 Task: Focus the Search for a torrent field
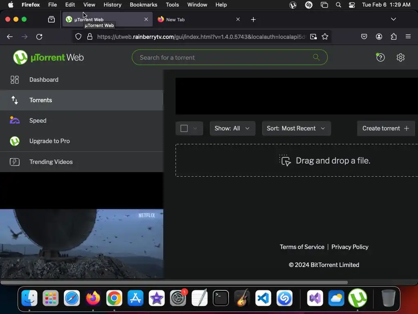(x=229, y=57)
